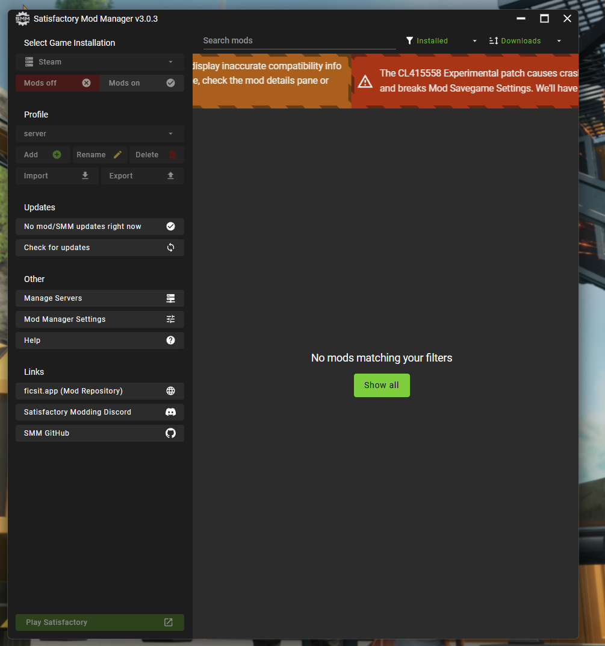605x646 pixels.
Task: Click the sliders icon on Mod Manager Settings
Action: (x=170, y=319)
